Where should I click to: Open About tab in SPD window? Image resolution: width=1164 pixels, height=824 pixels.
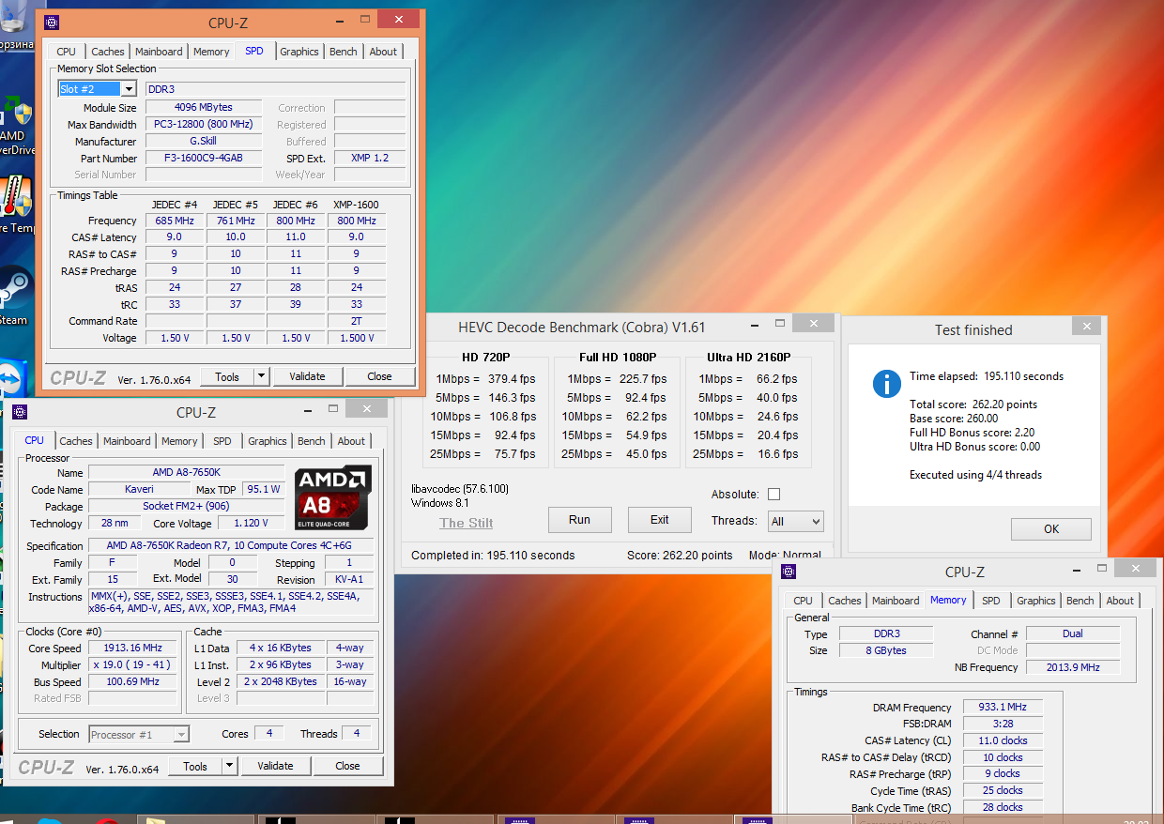pos(383,52)
